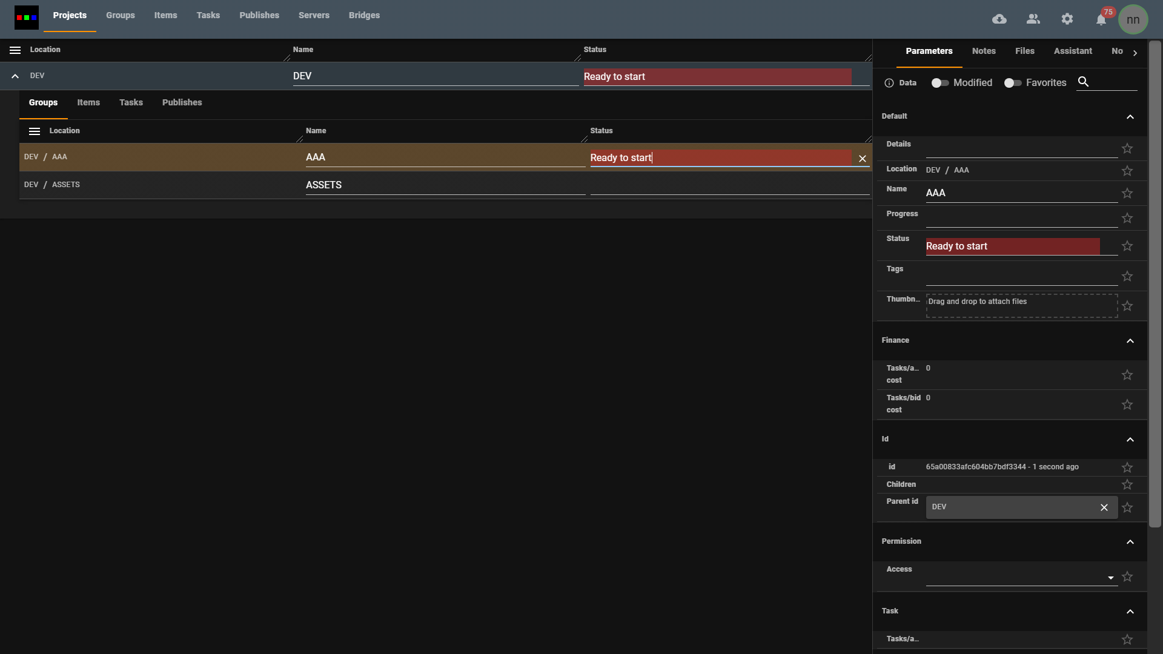Open the settings gear icon
1163x654 pixels.
(1067, 19)
